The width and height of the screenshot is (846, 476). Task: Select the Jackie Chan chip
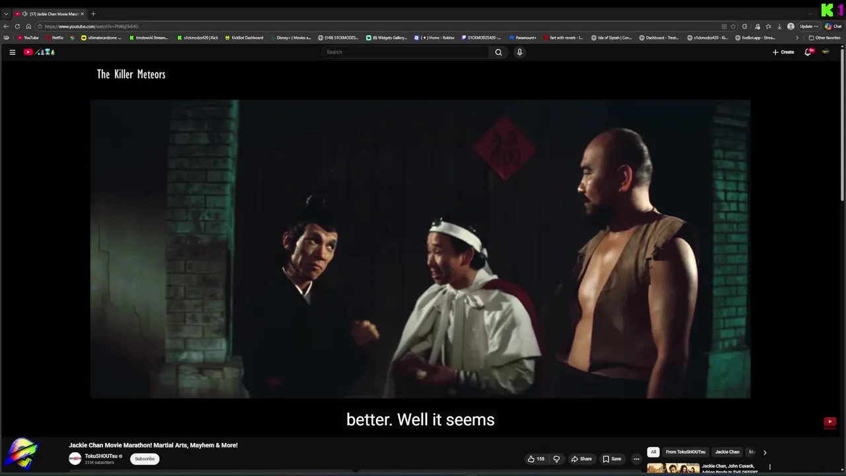tap(727, 452)
